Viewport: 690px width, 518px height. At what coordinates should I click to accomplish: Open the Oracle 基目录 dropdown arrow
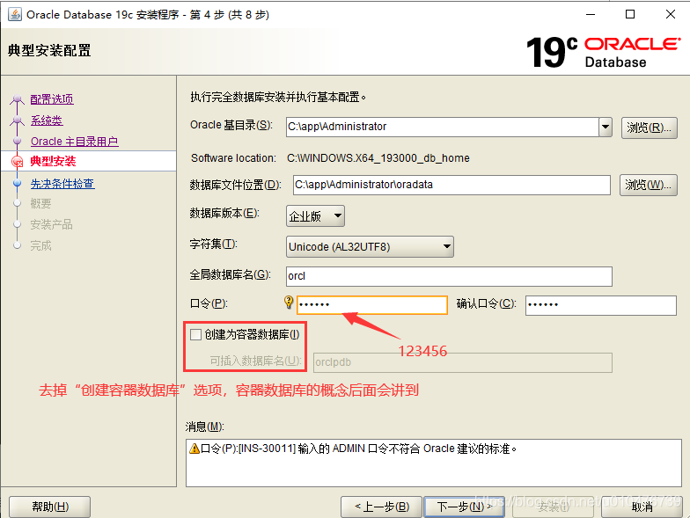[x=606, y=127]
